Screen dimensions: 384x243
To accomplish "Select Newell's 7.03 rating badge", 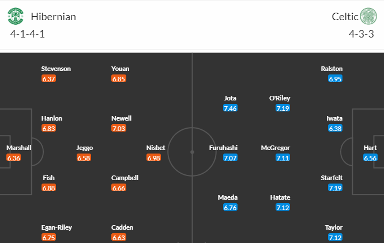I will tap(119, 128).
